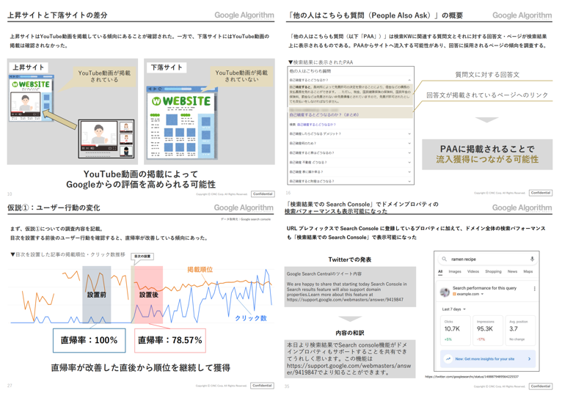This screenshot has width=562, height=401.
Task: Click the 目次の設置 marker label on the chart
Action: click(x=142, y=257)
